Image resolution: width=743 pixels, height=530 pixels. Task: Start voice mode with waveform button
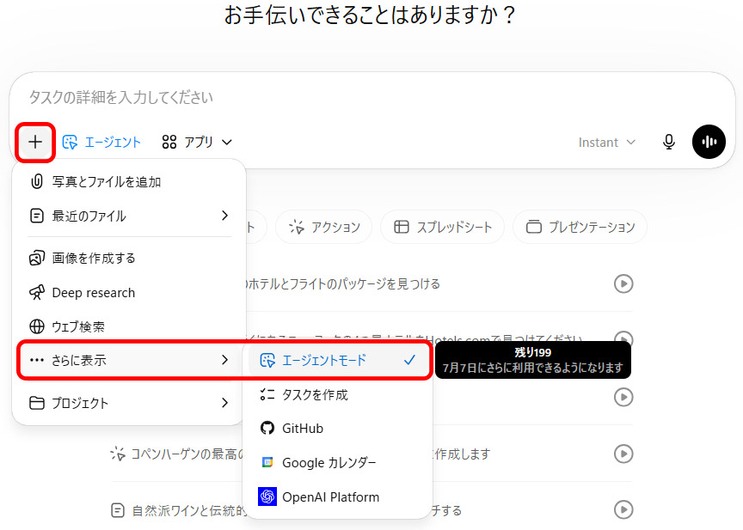(x=709, y=142)
